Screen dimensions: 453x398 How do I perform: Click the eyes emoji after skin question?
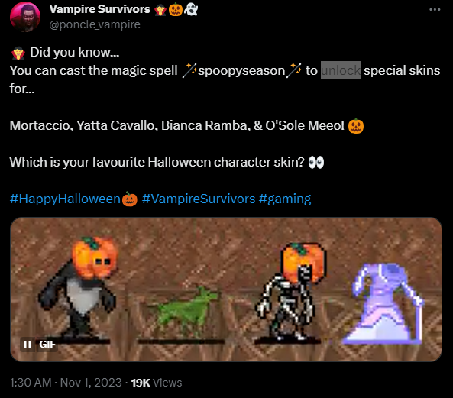[316, 162]
